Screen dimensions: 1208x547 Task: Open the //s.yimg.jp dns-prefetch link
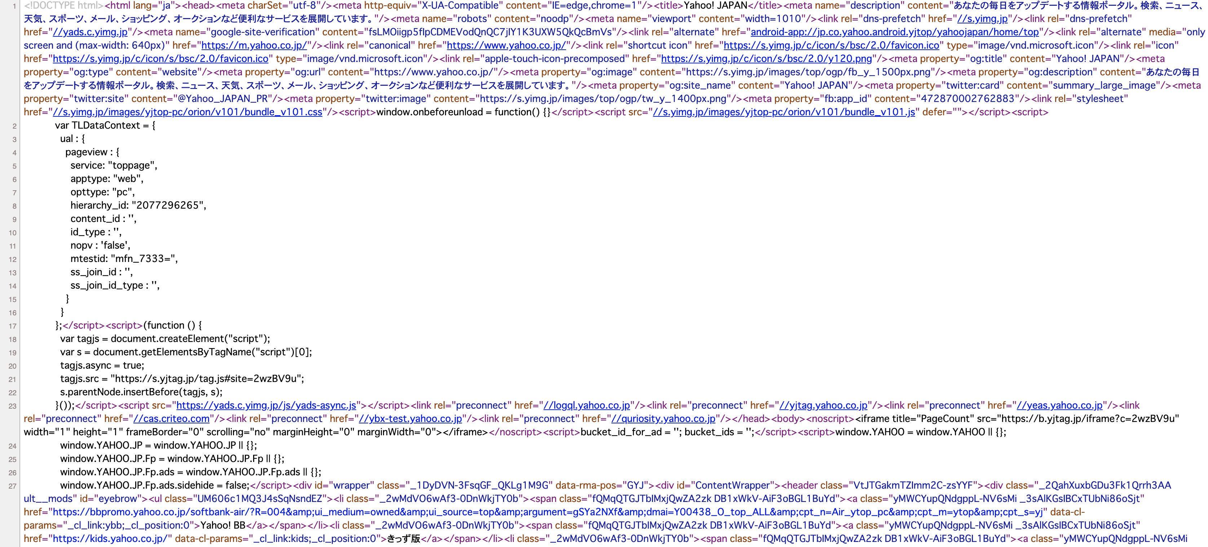[982, 19]
